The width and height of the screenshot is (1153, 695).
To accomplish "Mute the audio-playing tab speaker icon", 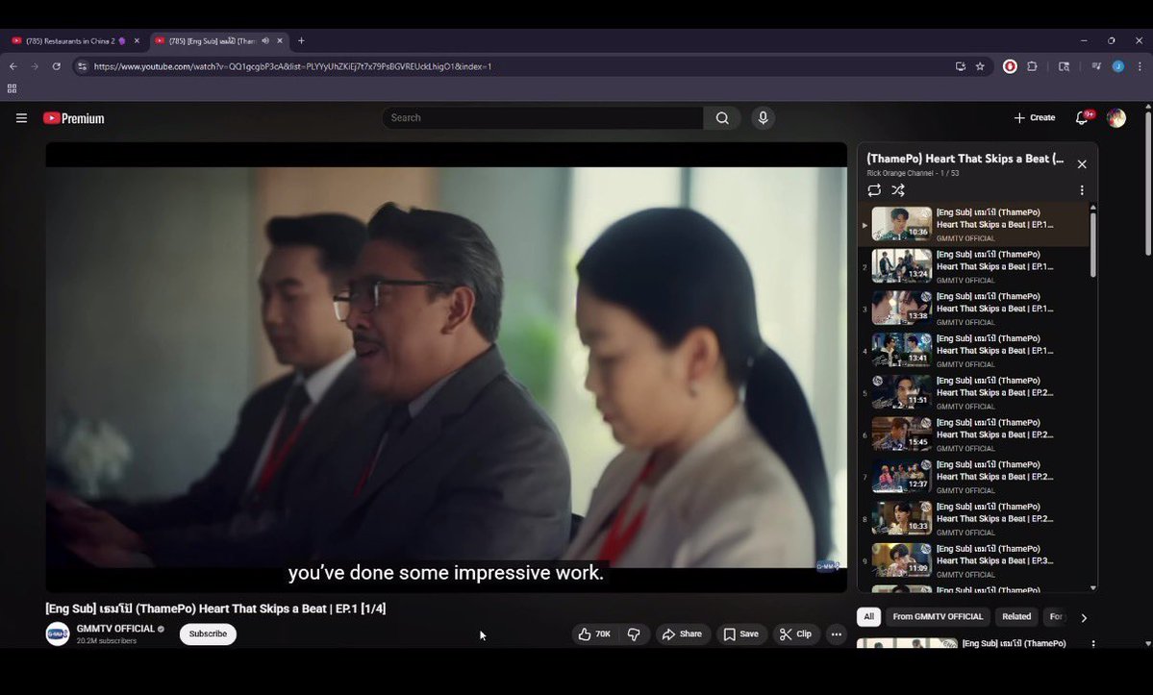I will tap(265, 41).
